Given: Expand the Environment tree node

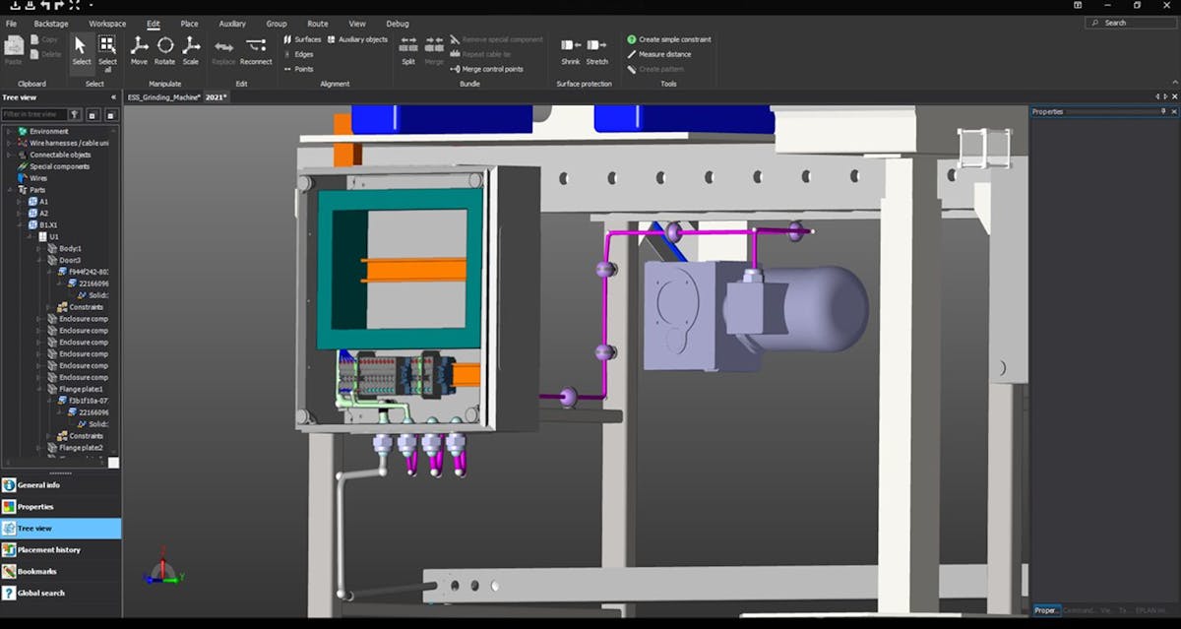Looking at the screenshot, I should pos(9,131).
